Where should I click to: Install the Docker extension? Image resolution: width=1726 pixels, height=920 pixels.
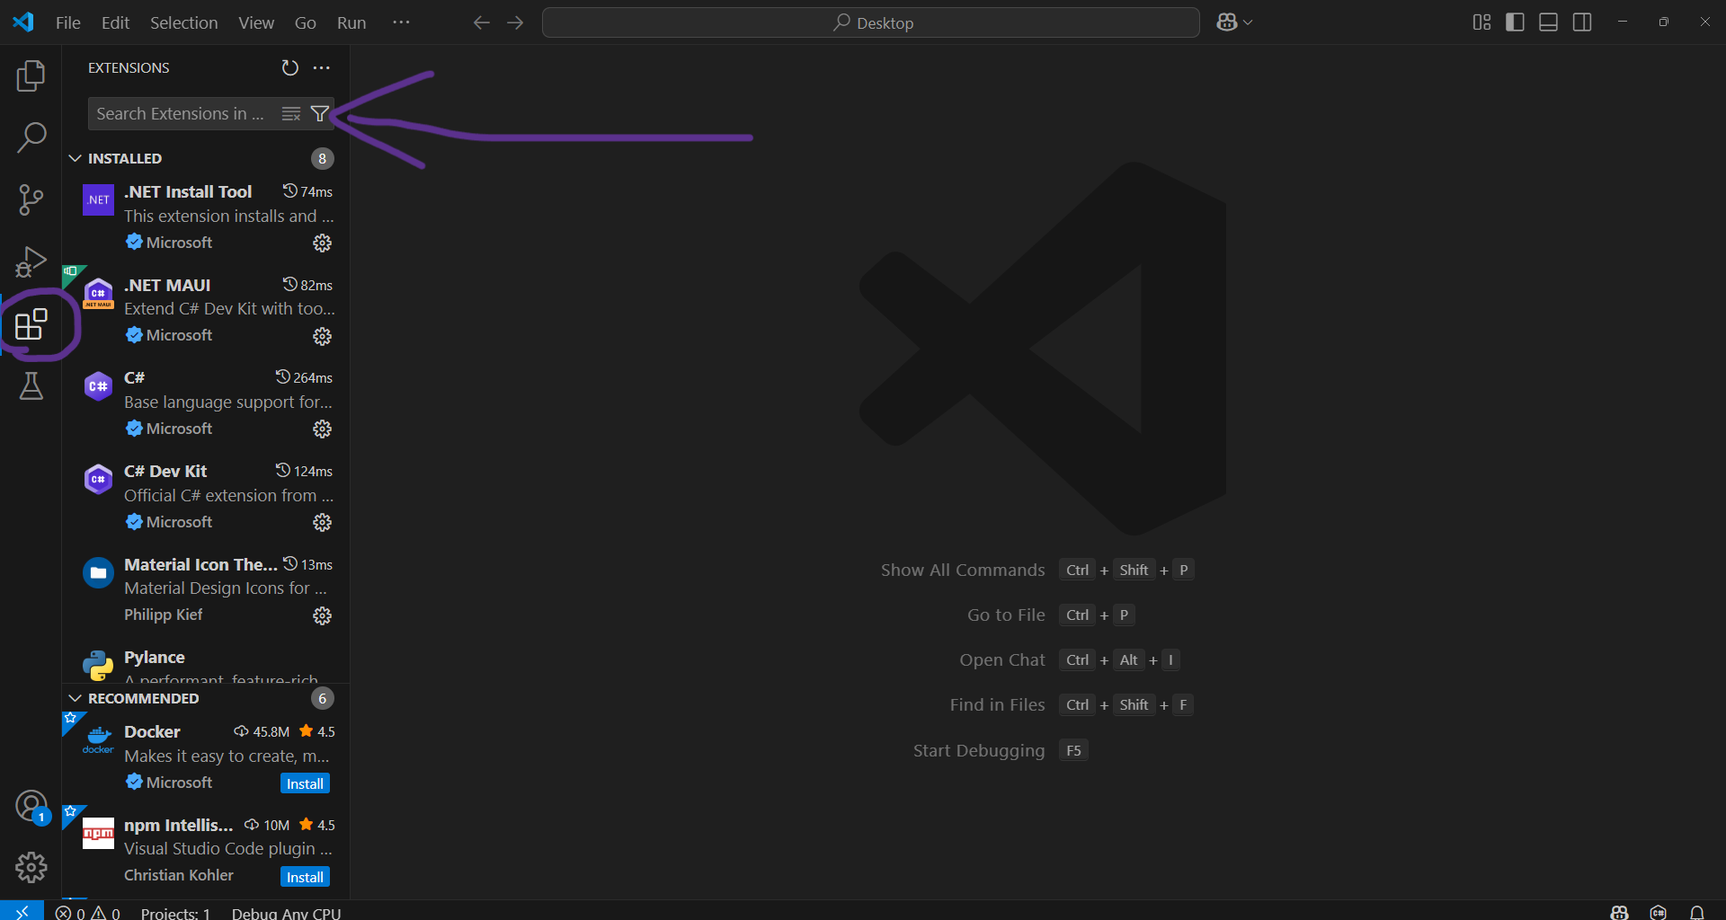click(x=305, y=783)
